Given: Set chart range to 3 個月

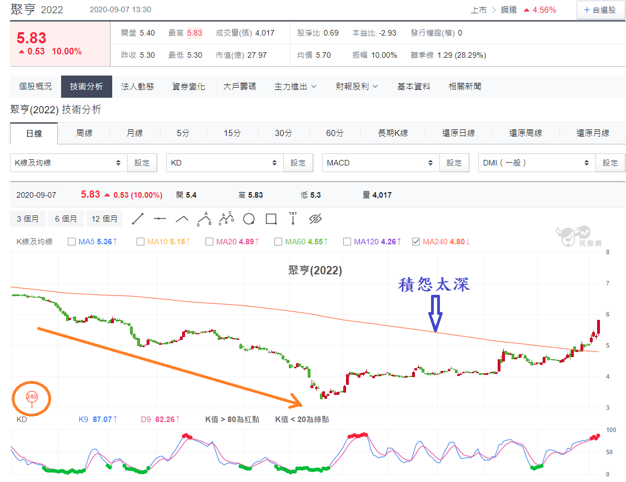Looking at the screenshot, I should coord(28,219).
